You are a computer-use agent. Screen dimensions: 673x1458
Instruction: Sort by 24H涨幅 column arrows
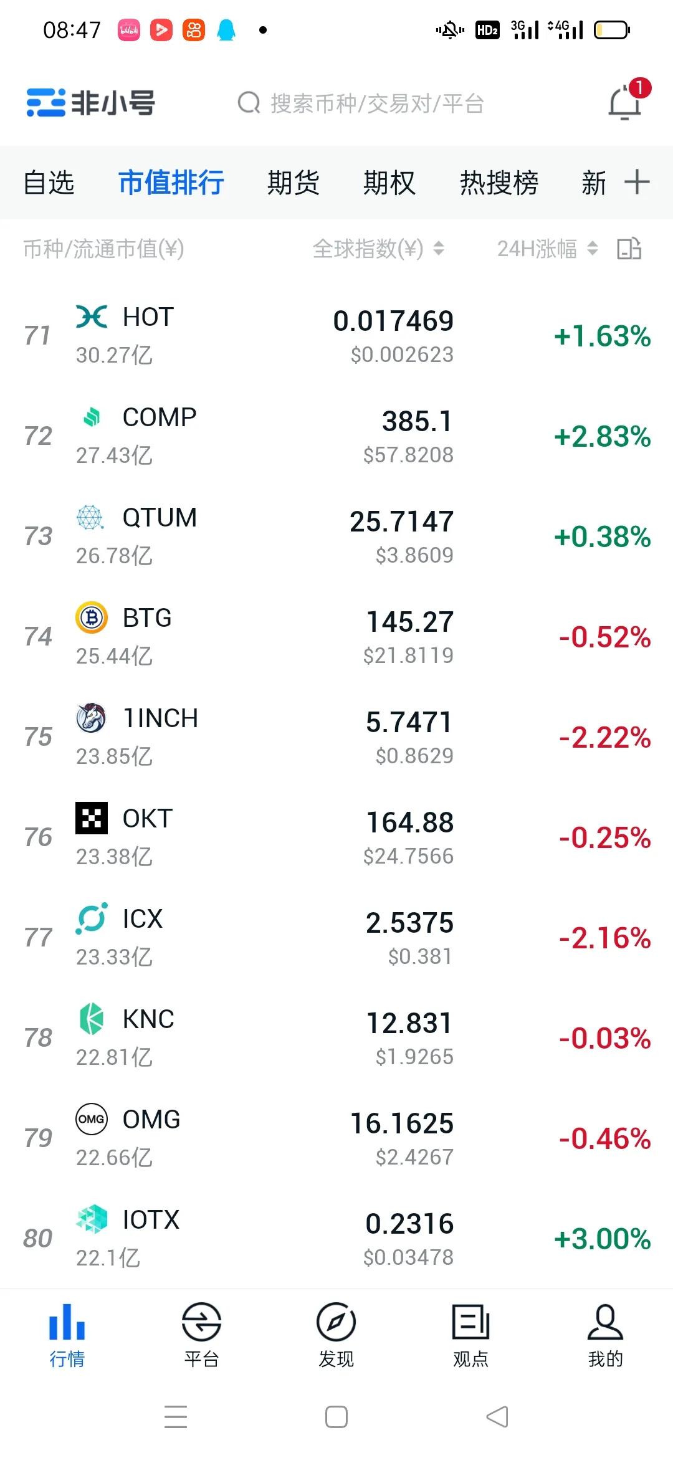(x=593, y=249)
